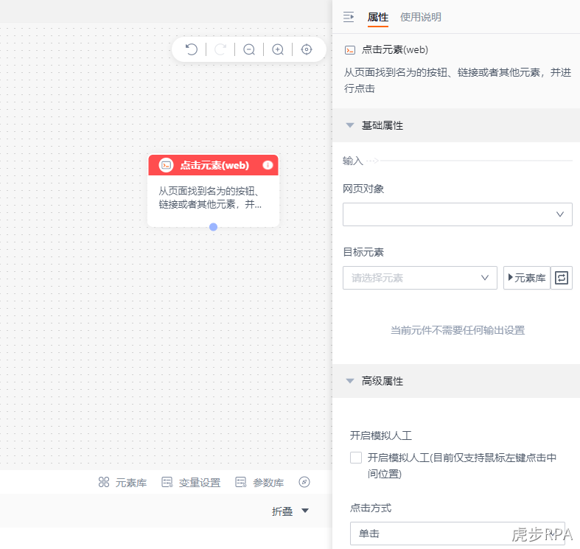Image resolution: width=580 pixels, height=549 pixels.
Task: Undo the last canvas action
Action: [x=191, y=49]
